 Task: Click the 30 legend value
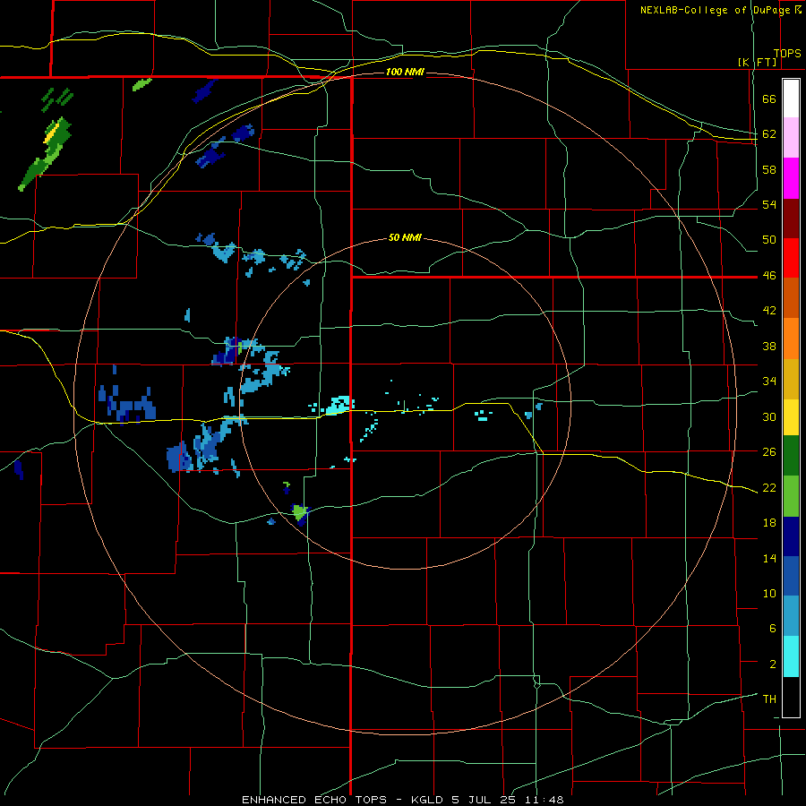(x=769, y=416)
